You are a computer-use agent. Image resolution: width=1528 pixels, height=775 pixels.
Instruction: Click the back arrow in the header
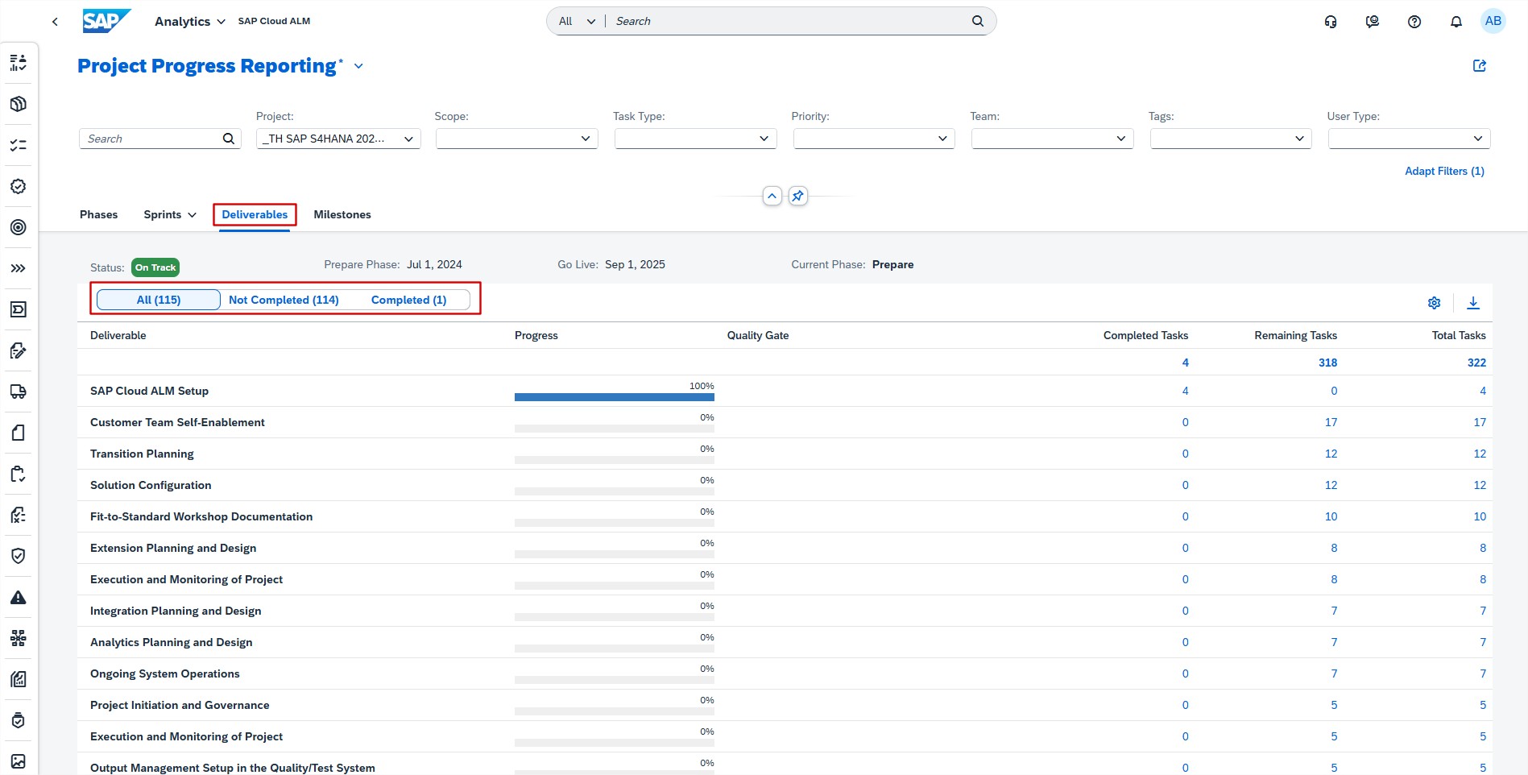coord(55,22)
